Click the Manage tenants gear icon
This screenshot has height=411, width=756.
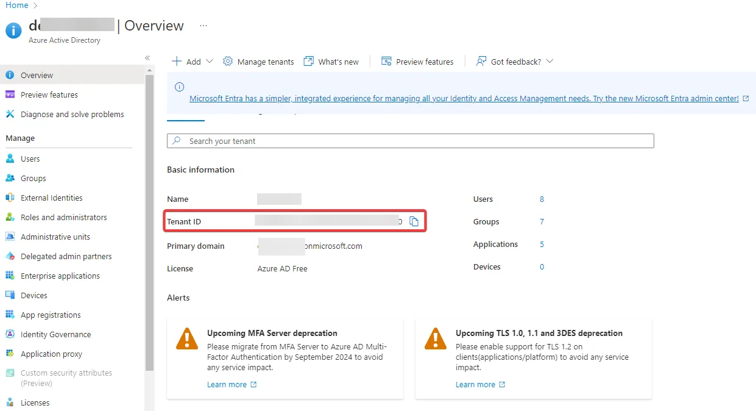point(228,62)
